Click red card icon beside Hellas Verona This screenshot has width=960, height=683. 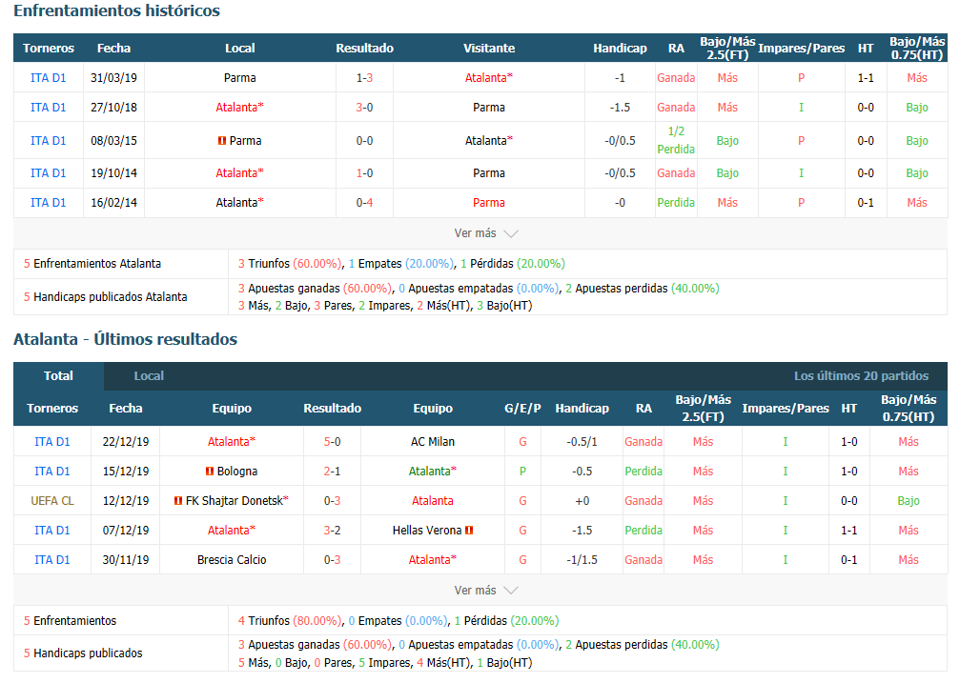pos(469,530)
